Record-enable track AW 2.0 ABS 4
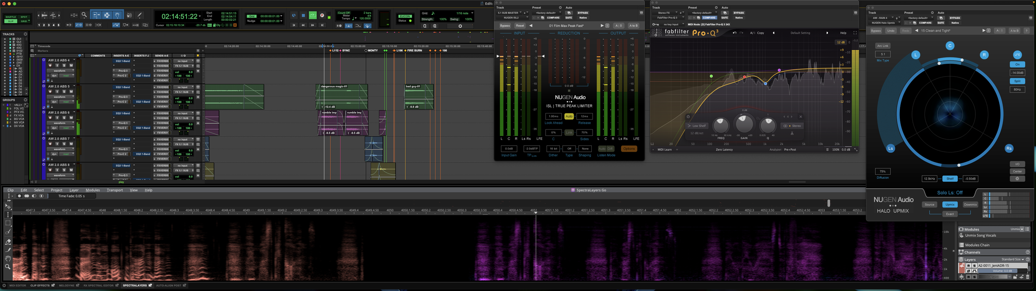Image resolution: width=1036 pixels, height=291 pixels. [50, 65]
